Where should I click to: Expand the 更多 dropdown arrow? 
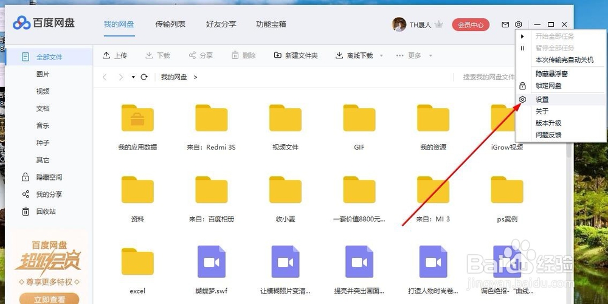430,56
